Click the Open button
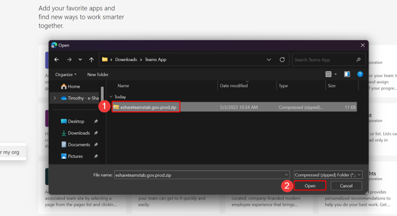397x216 pixels. [x=310, y=186]
